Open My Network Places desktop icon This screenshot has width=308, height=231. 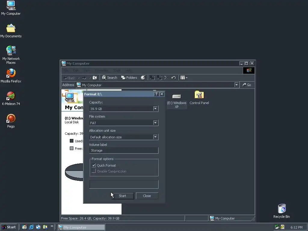pos(11,55)
